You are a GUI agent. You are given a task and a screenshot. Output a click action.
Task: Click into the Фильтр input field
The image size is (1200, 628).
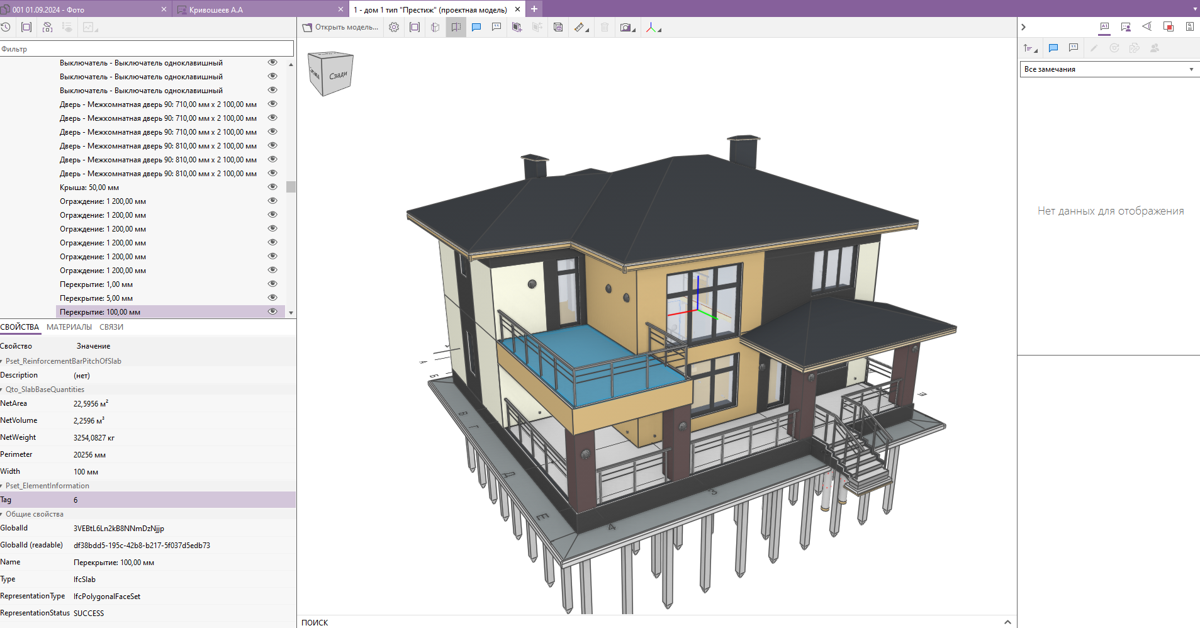(147, 48)
